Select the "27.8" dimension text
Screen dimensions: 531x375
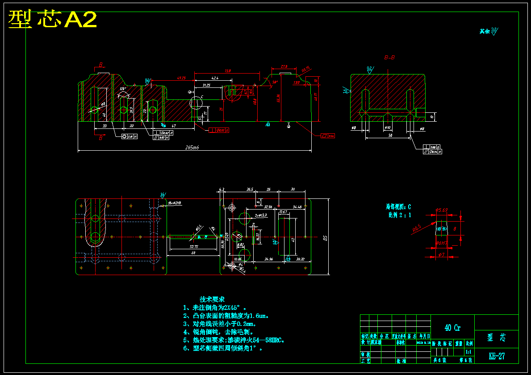click(284, 66)
